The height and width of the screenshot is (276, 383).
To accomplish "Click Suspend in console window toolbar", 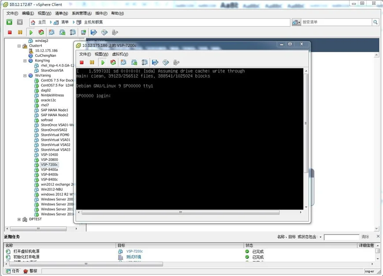I will coord(92,63).
